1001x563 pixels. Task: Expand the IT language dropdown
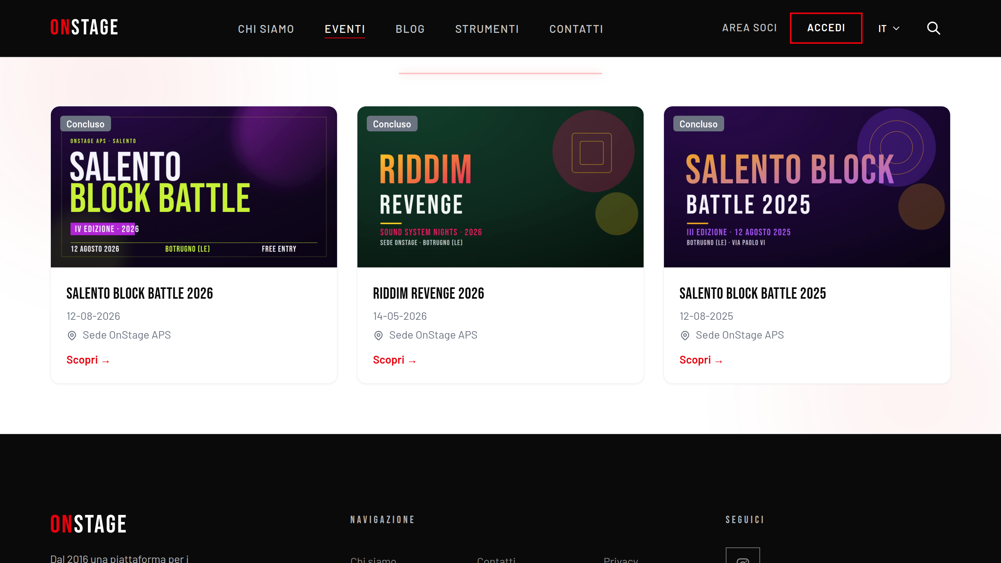pyautogui.click(x=889, y=29)
